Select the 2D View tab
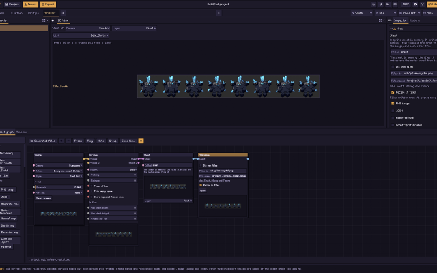This screenshot has width=437, height=273. click(x=63, y=20)
